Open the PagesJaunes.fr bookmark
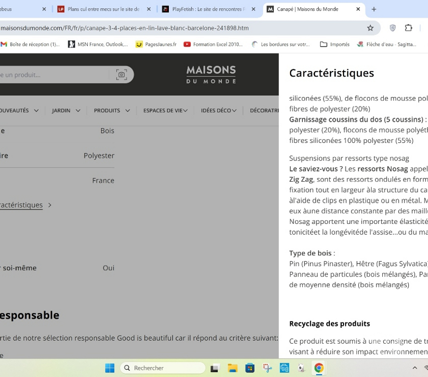The image size is (428, 377). coord(156,44)
